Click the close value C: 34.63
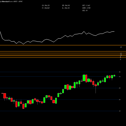This screenshot has width=126, height=126. point(46,8)
